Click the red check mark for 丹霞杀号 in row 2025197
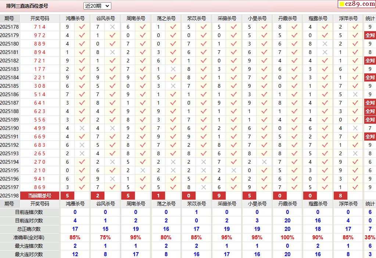Screen dimensions: 376x258 (294, 188)
